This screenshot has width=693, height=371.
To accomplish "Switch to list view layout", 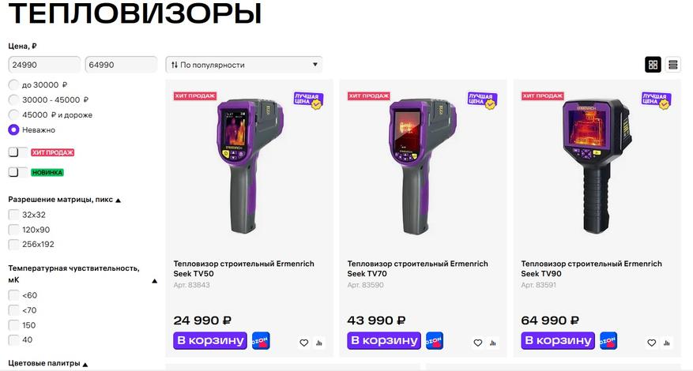I will [673, 65].
